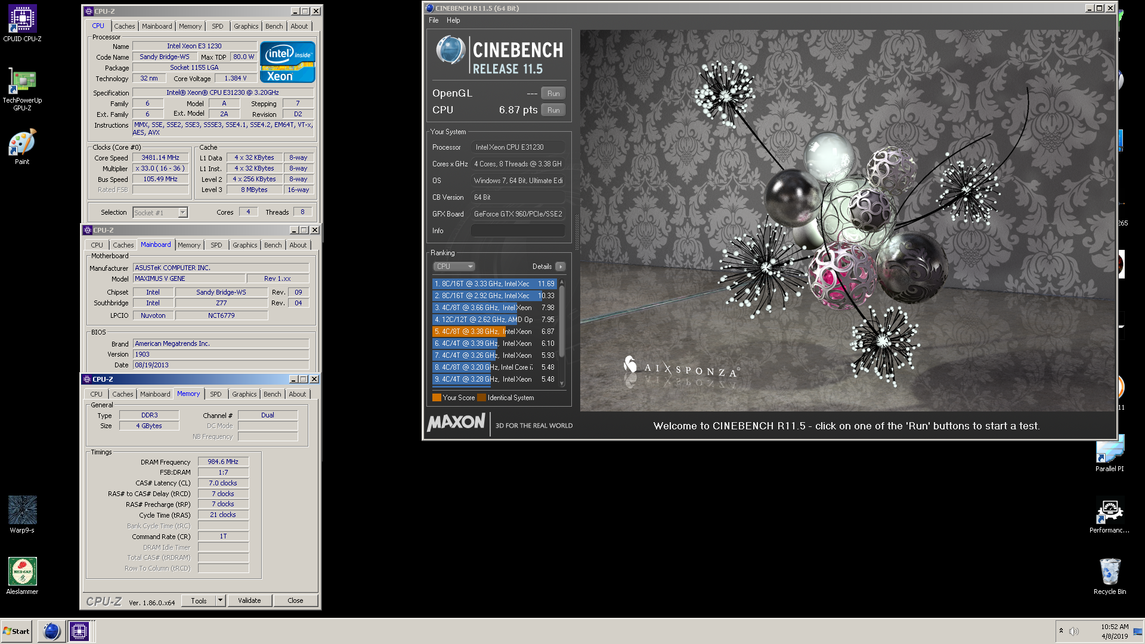Screen dimensions: 1145x644
Task: Expand the Tools dropdown arrow in CPU-Z
Action: 220,600
